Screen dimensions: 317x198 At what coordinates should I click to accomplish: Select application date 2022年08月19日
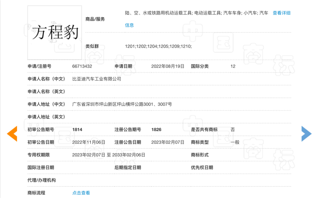[168, 66]
